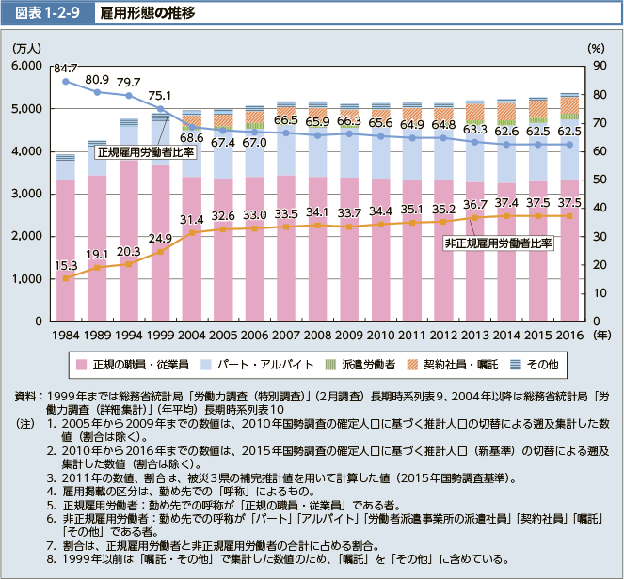Viewport: 624px width, 579px height.
Task: Click the striped その他 legend swatch
Action: pyautogui.click(x=517, y=363)
